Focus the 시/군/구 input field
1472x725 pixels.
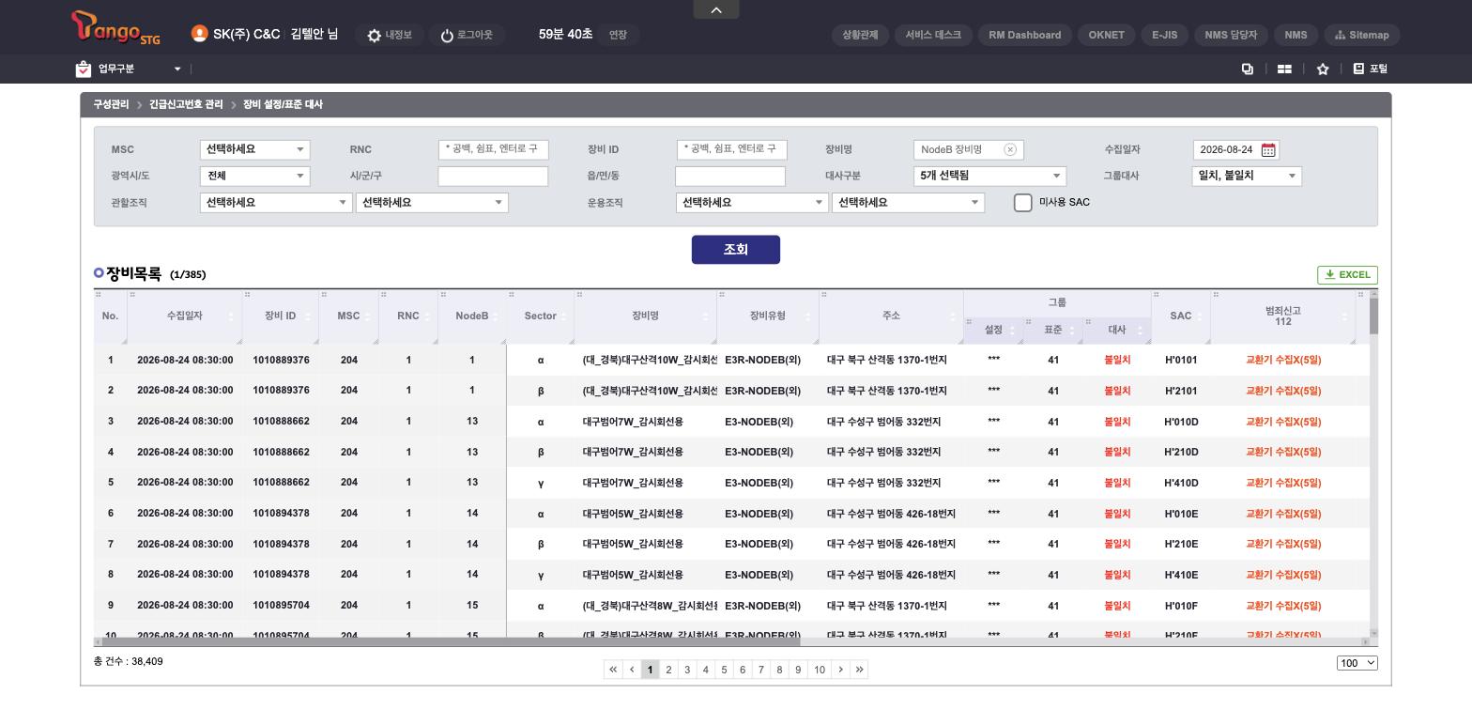click(x=493, y=176)
